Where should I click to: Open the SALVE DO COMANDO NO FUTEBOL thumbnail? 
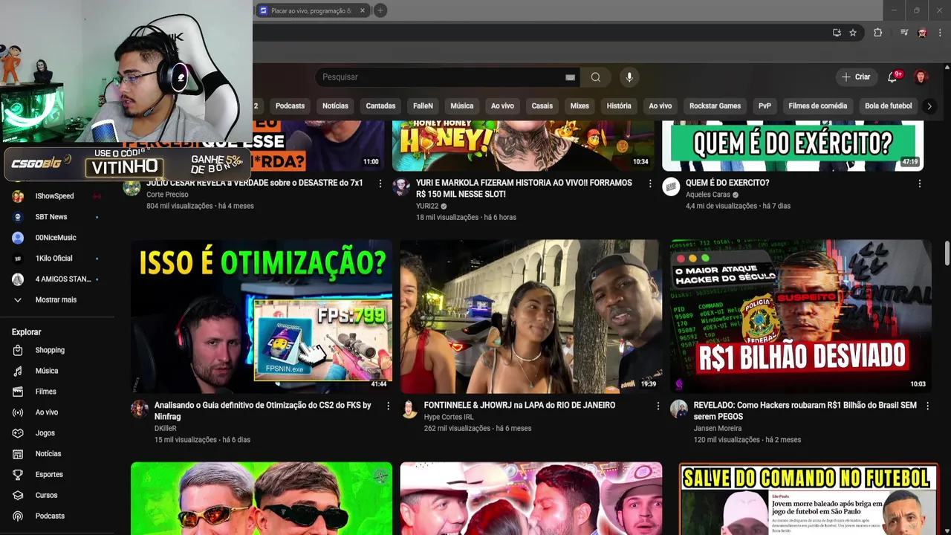pos(808,499)
